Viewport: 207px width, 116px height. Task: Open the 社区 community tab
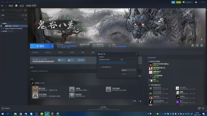[x=22, y=6]
